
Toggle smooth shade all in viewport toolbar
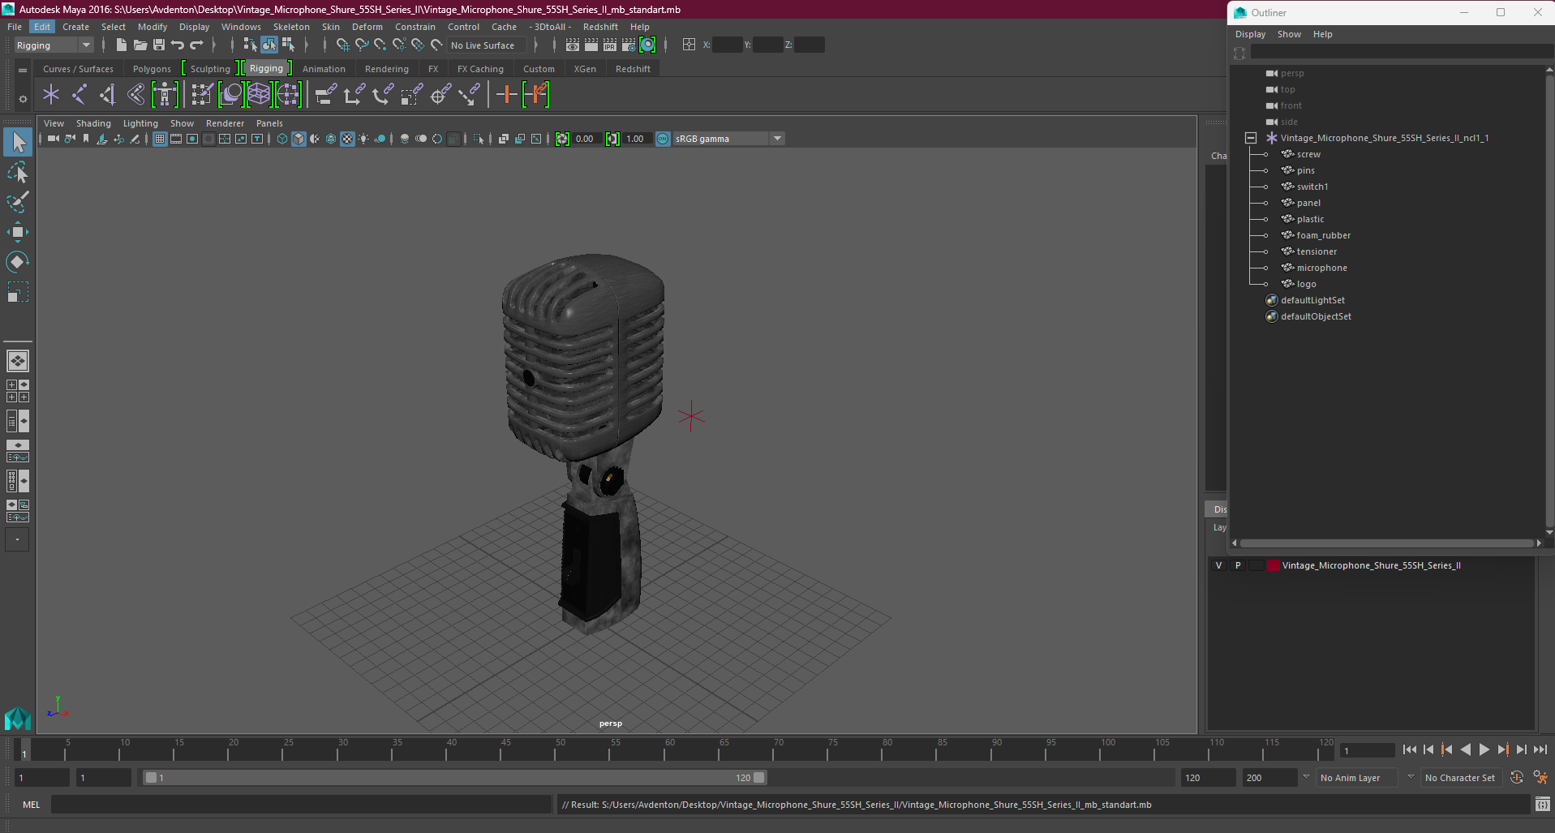tap(299, 139)
